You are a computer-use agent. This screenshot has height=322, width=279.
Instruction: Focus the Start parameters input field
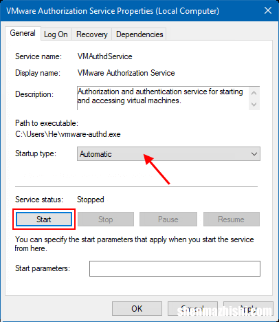click(x=175, y=268)
